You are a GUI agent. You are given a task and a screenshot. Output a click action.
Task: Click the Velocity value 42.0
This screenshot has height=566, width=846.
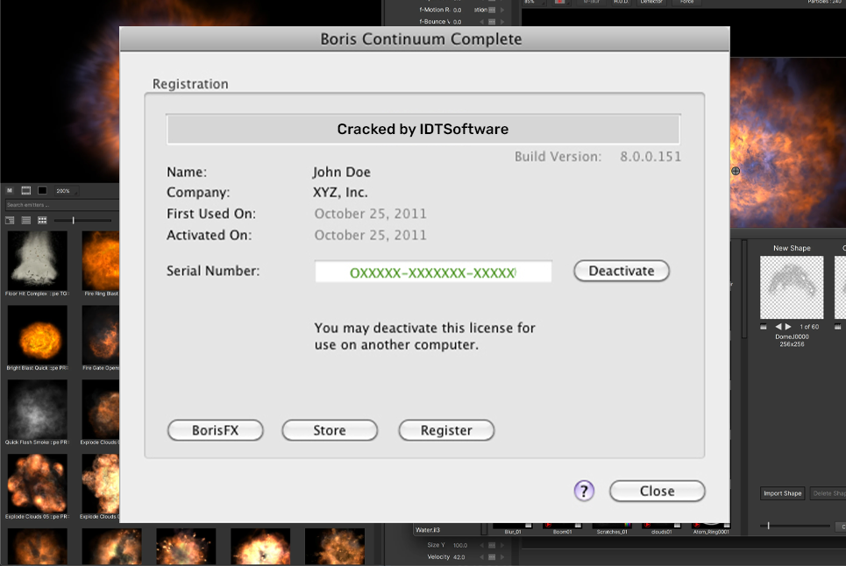(x=459, y=557)
